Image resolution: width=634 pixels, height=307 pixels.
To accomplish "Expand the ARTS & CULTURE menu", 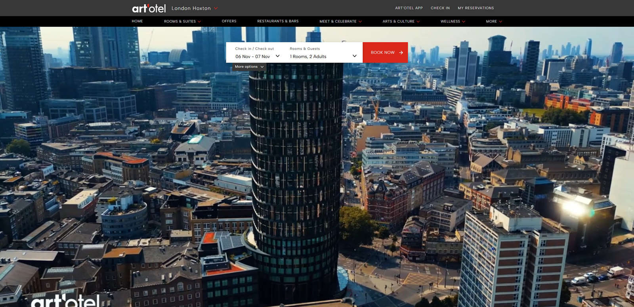I will (401, 21).
